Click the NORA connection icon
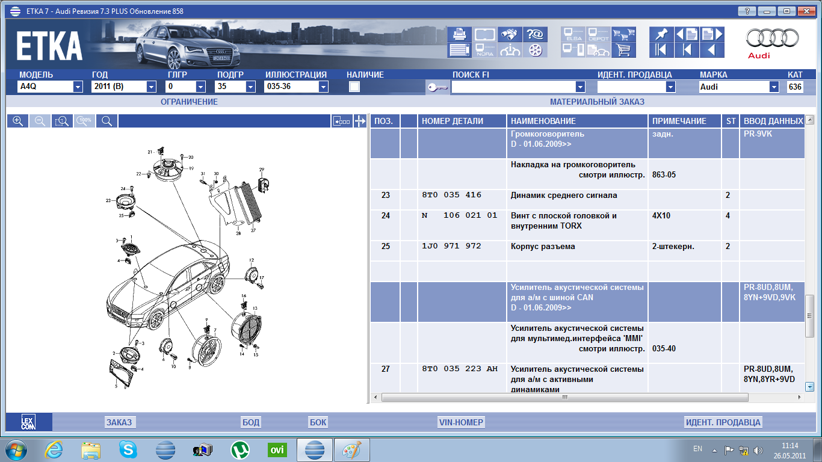 484,51
